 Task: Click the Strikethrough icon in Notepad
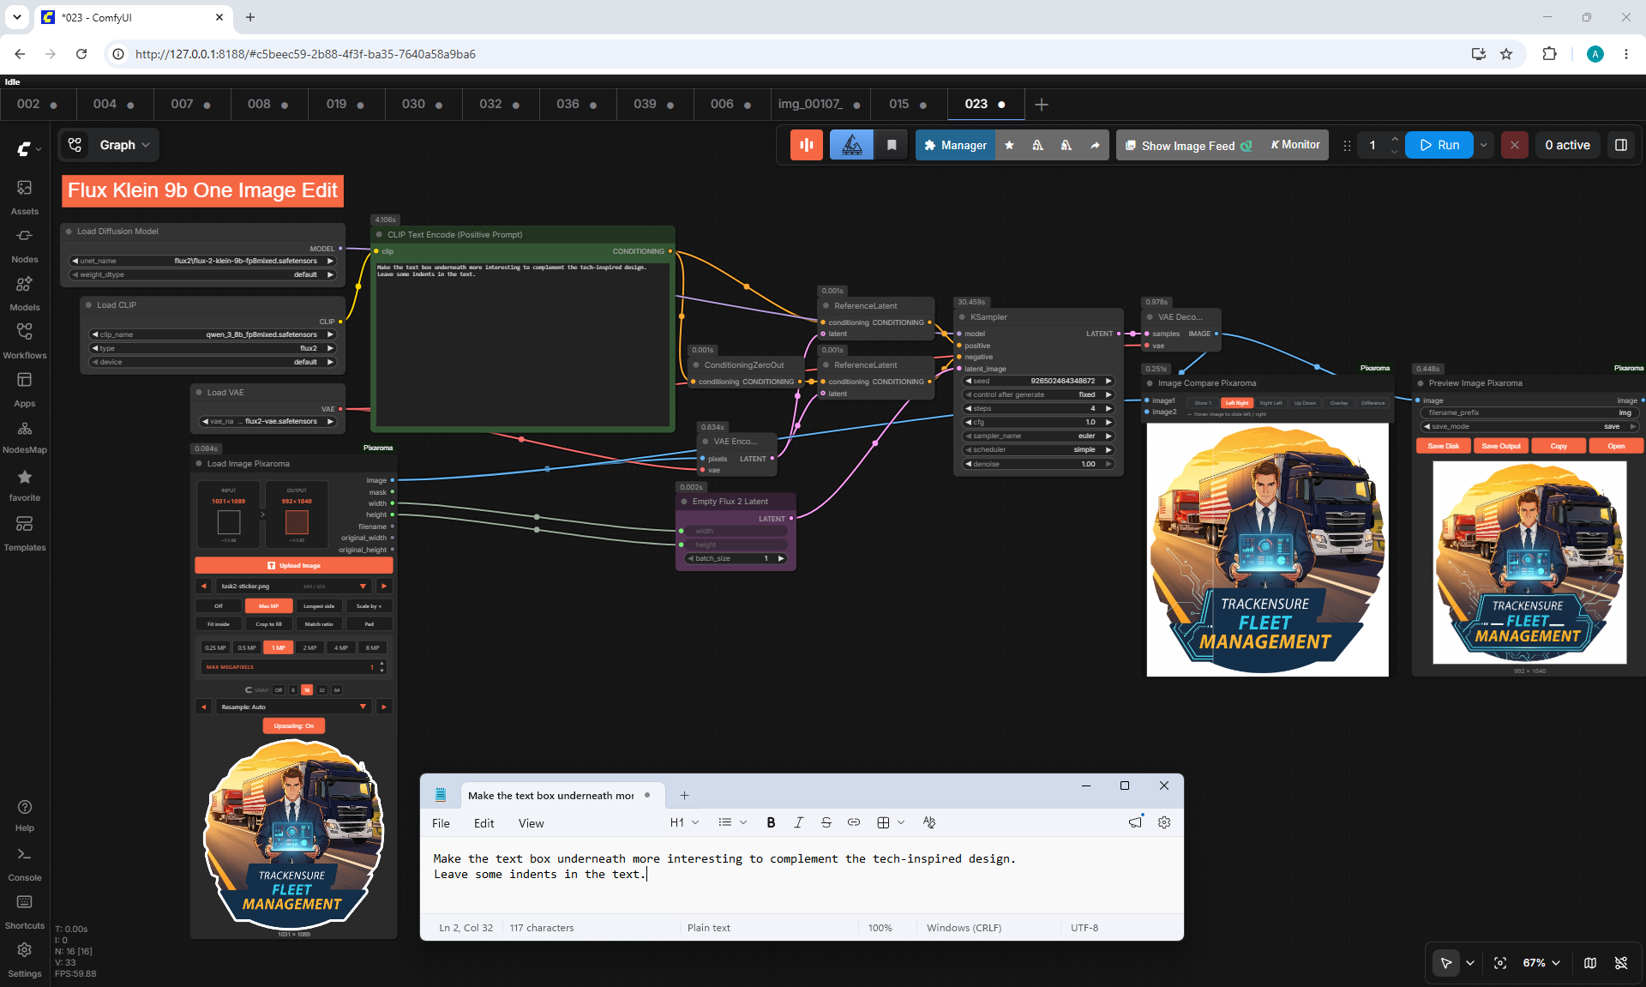click(826, 822)
